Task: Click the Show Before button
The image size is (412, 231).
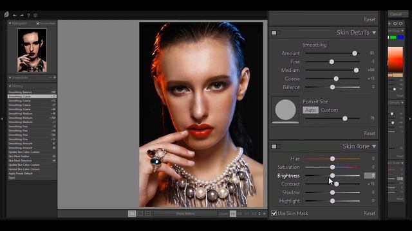Action: click(x=185, y=214)
